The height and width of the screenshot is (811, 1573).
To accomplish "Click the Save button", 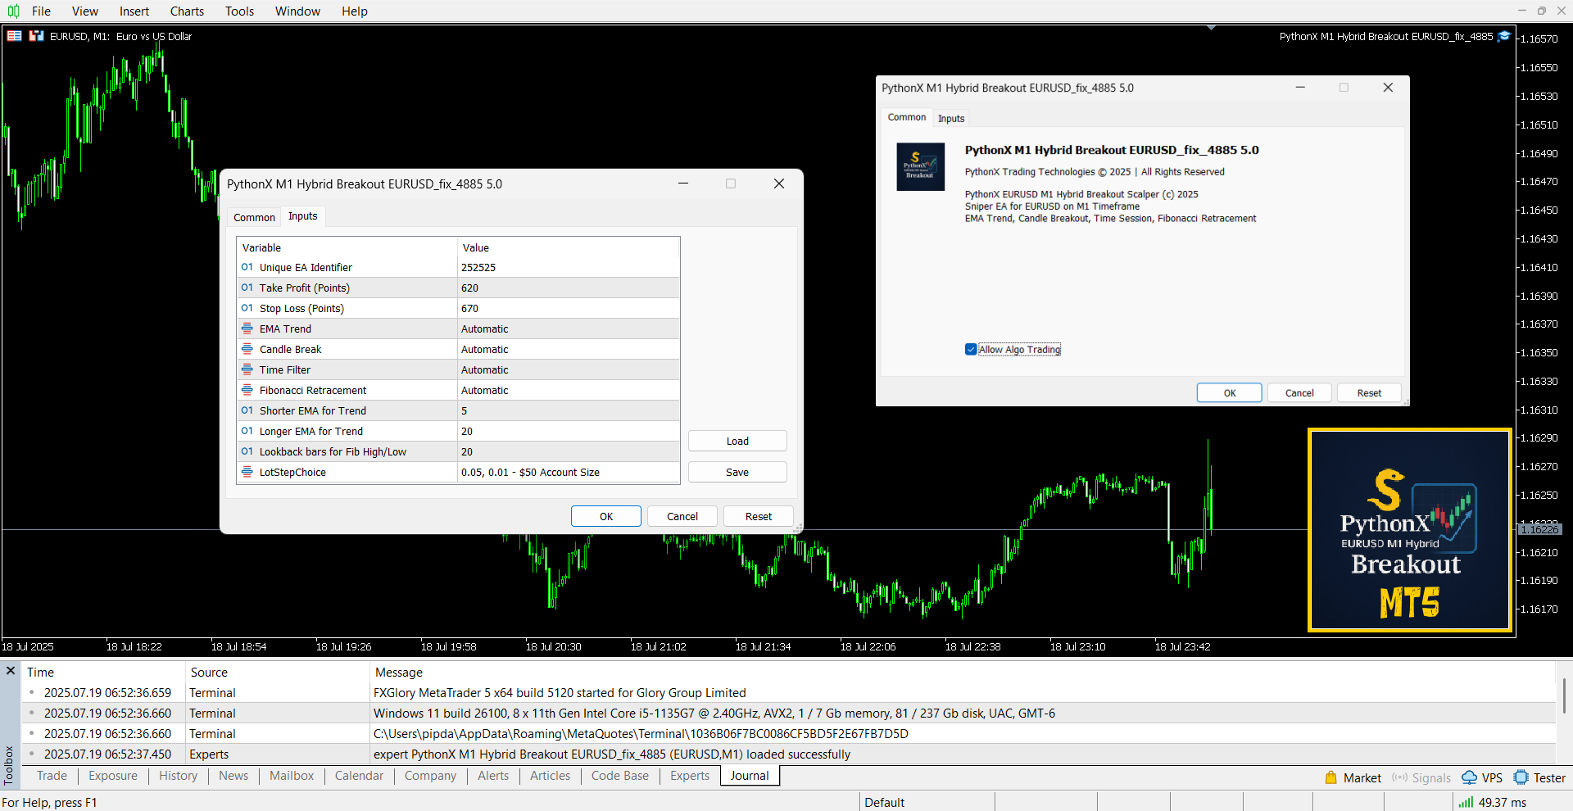I will coord(737,472).
